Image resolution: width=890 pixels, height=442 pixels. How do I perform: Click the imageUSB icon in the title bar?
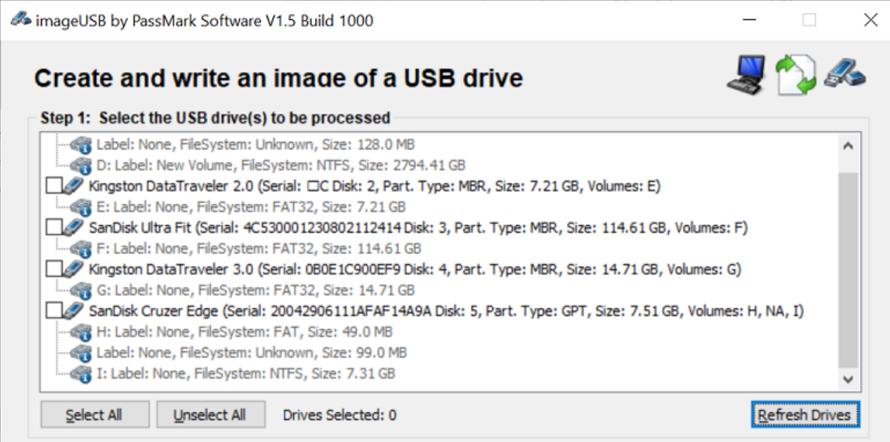(19, 20)
